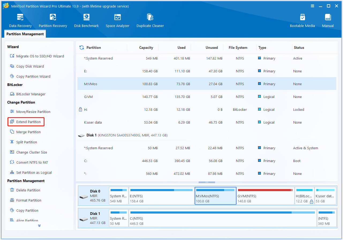Select the G:VM partition row
Screen dimensions: 343x240
[x=207, y=97]
